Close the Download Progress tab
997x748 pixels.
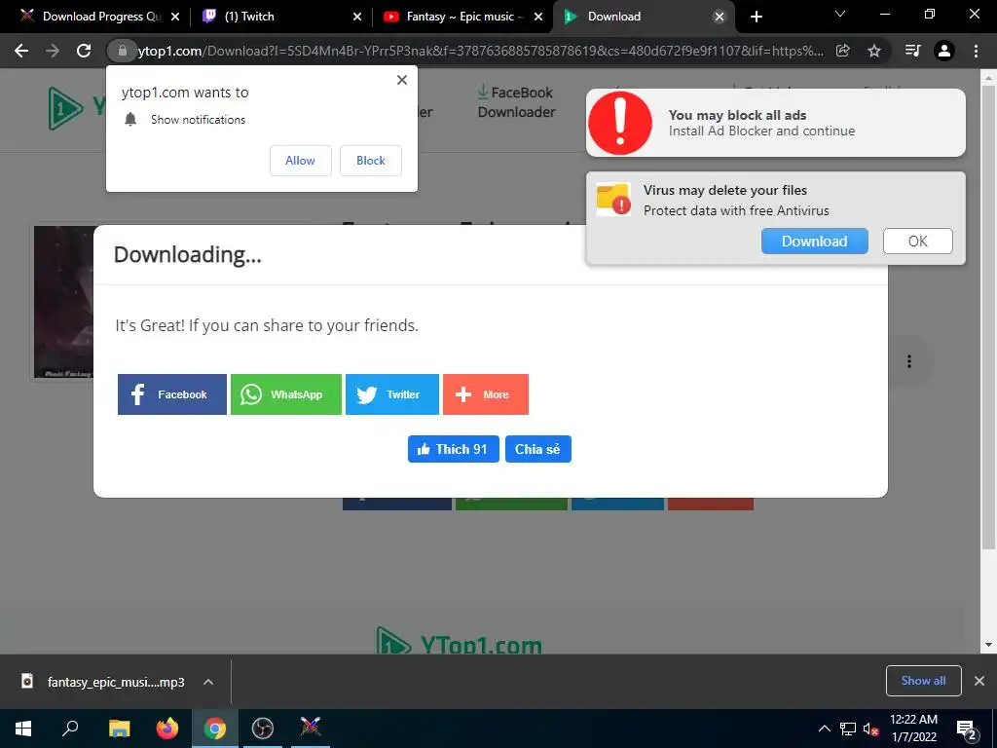(175, 17)
